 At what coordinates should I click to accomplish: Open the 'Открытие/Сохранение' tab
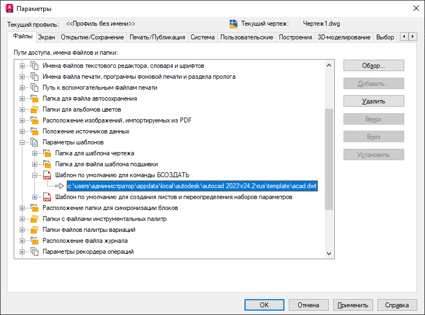click(x=92, y=37)
